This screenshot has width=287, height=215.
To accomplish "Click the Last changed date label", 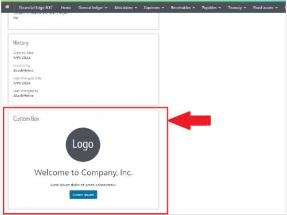I will [x=28, y=78].
